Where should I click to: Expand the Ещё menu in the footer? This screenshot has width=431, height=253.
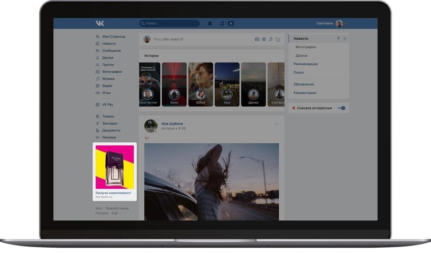pyautogui.click(x=116, y=213)
